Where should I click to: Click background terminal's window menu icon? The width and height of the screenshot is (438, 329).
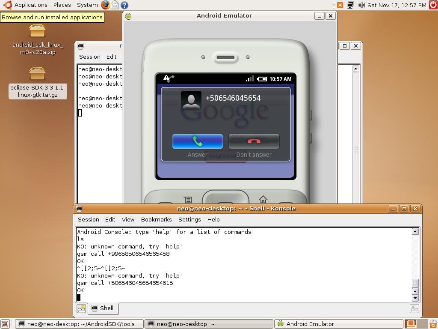coord(81,46)
